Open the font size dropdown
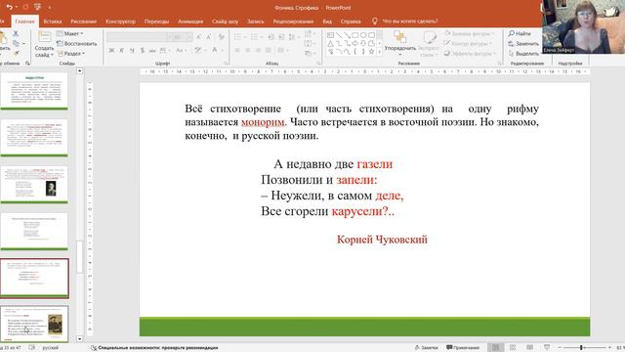This screenshot has width=625, height=352. [189, 37]
